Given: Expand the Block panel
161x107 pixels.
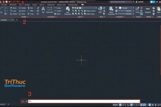Looking at the screenshot, I should tap(102, 17).
